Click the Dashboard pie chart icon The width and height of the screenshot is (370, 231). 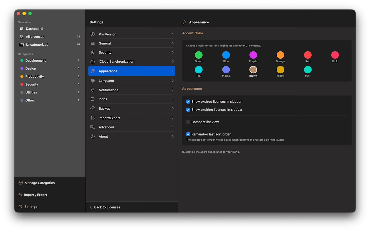pyautogui.click(x=21, y=29)
